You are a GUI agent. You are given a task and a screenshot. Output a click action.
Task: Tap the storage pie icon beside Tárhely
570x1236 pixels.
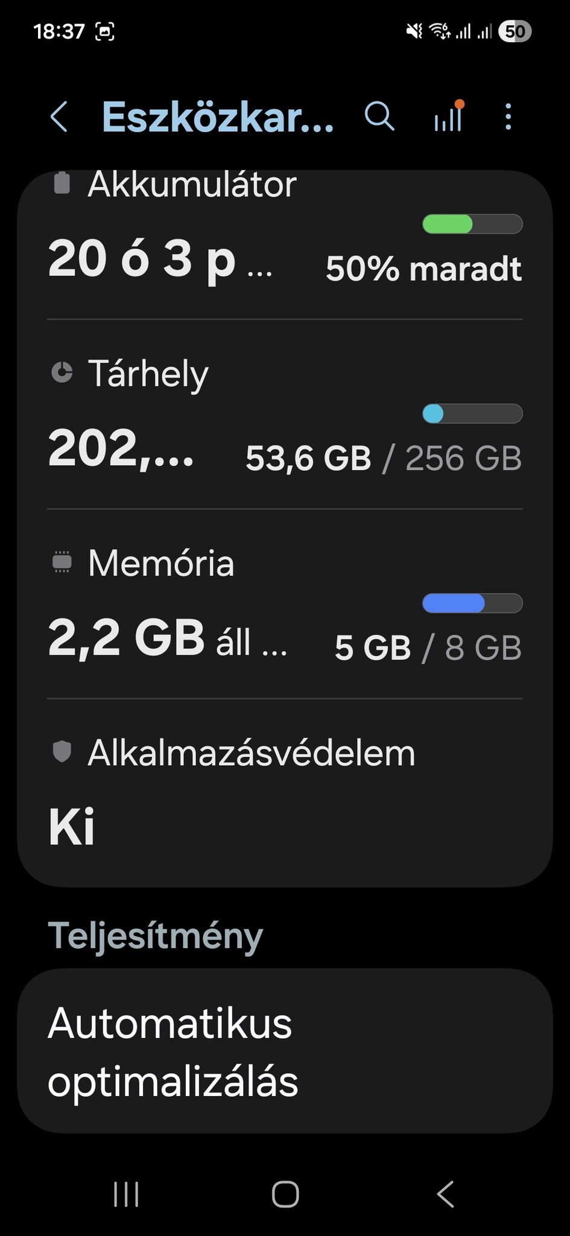click(62, 372)
